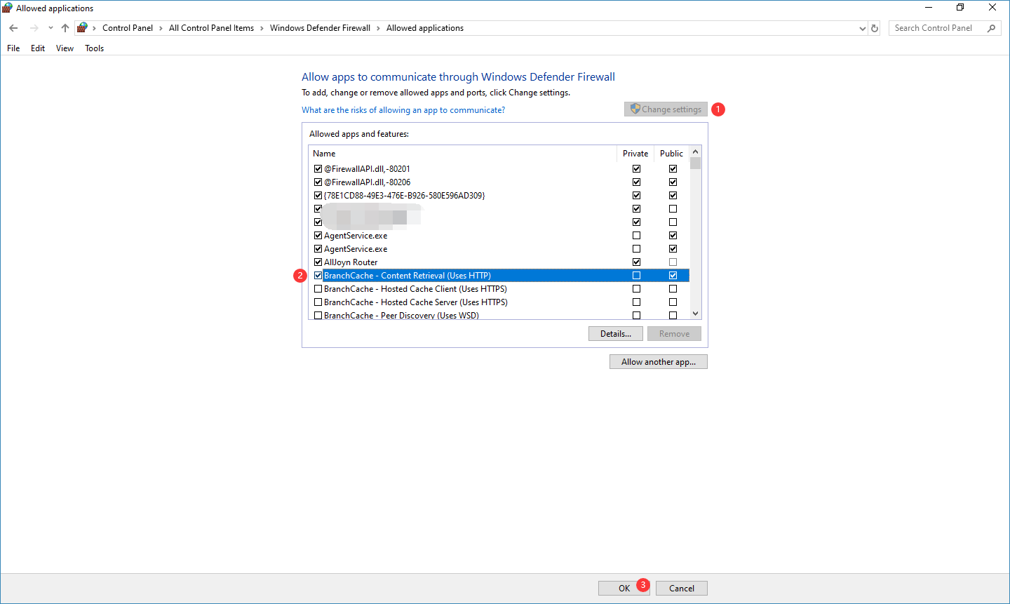The image size is (1010, 604).
Task: Uncheck Private access for AllJoyn Router
Action: [636, 262]
